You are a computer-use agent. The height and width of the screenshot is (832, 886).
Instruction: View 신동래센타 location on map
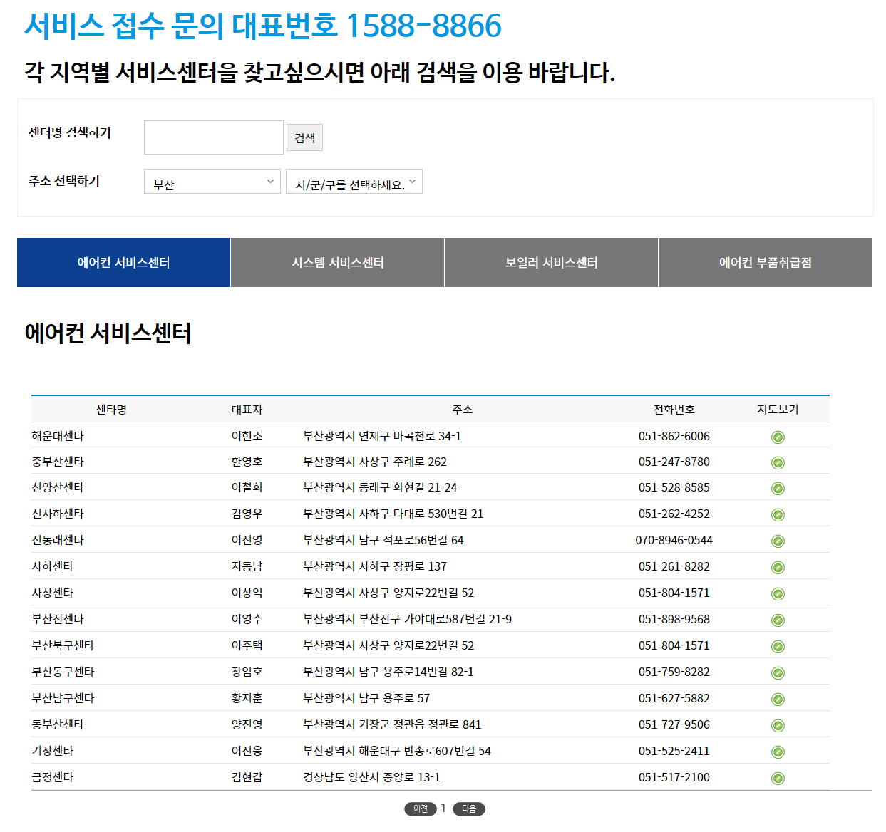tap(778, 541)
